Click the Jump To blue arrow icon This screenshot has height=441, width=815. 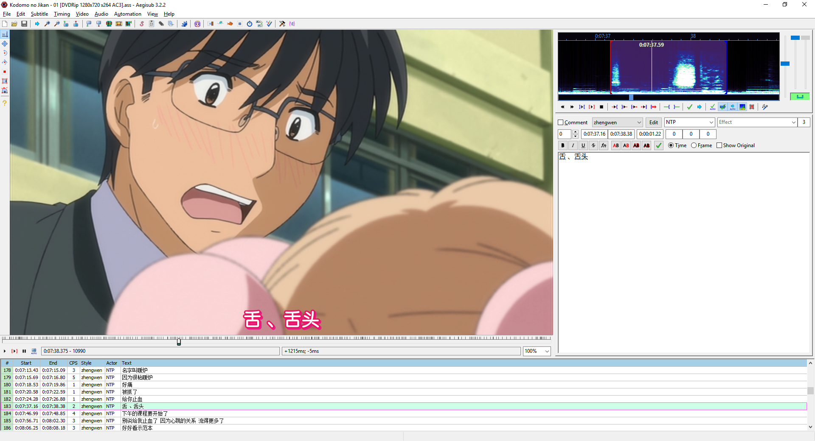click(37, 24)
